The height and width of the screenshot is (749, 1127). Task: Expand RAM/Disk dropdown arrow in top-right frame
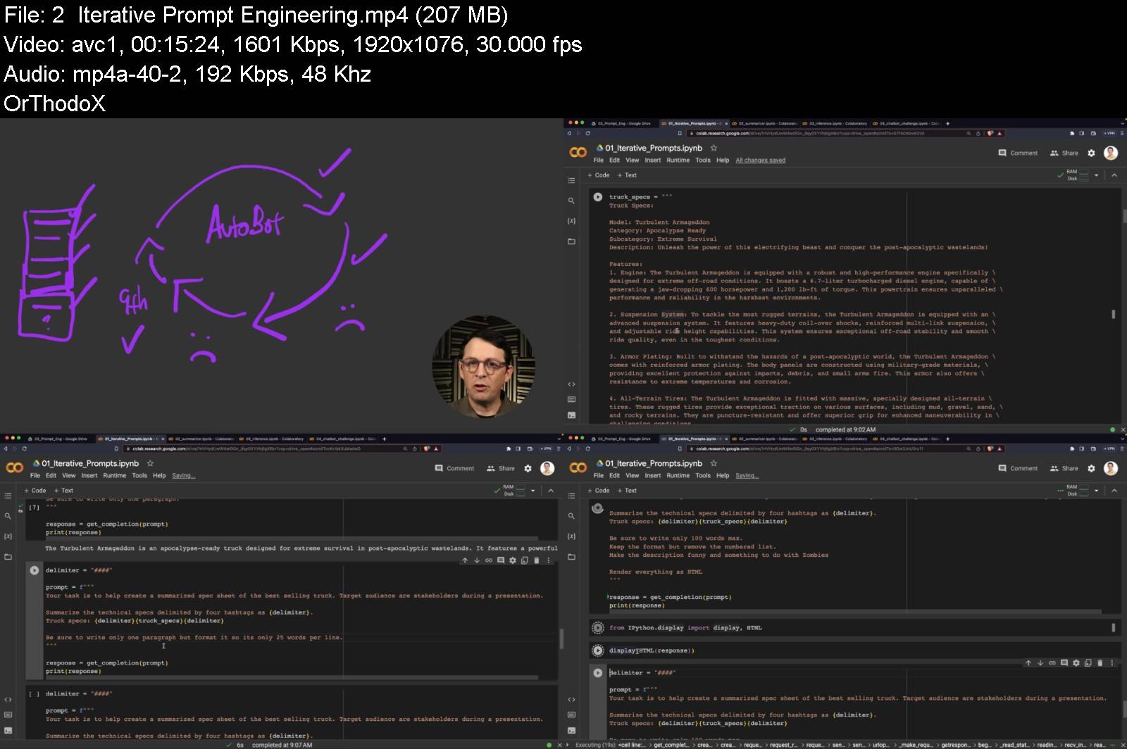[1097, 175]
